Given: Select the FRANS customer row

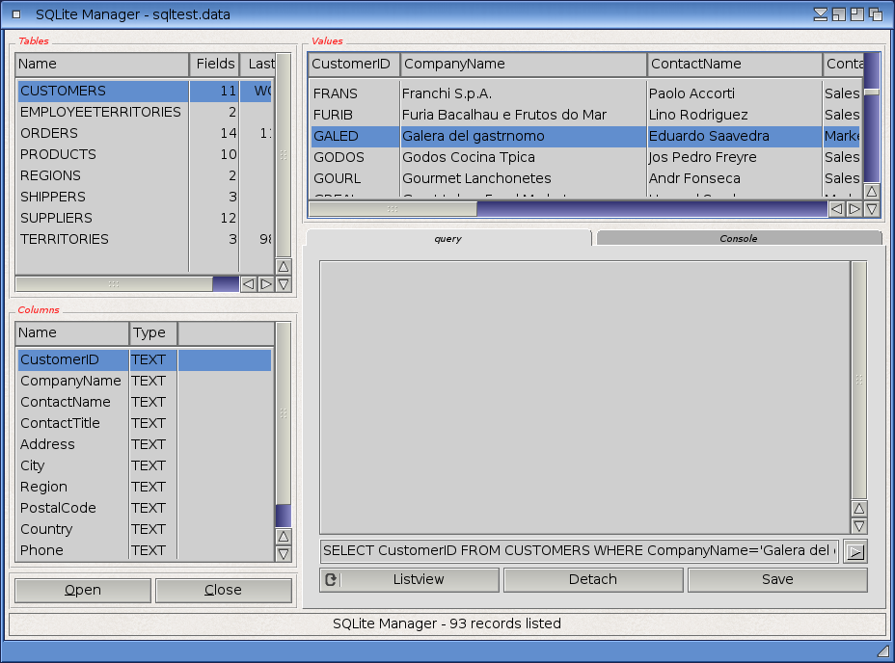Looking at the screenshot, I should click(x=585, y=93).
